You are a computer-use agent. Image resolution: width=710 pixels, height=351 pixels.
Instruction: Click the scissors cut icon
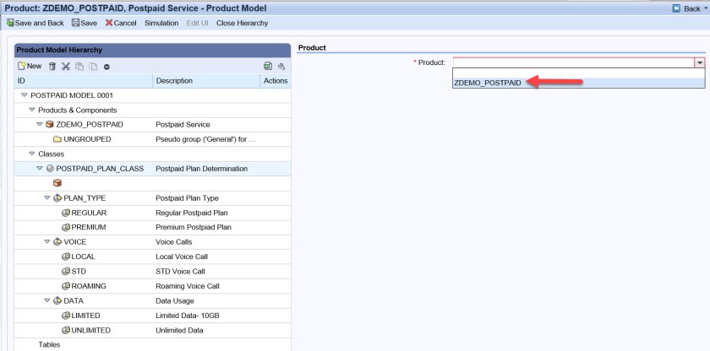(x=66, y=66)
